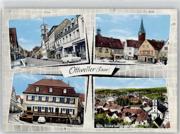Click the Ottweiler (Saar) title banner
The image size is (180, 134).
(x=89, y=70)
